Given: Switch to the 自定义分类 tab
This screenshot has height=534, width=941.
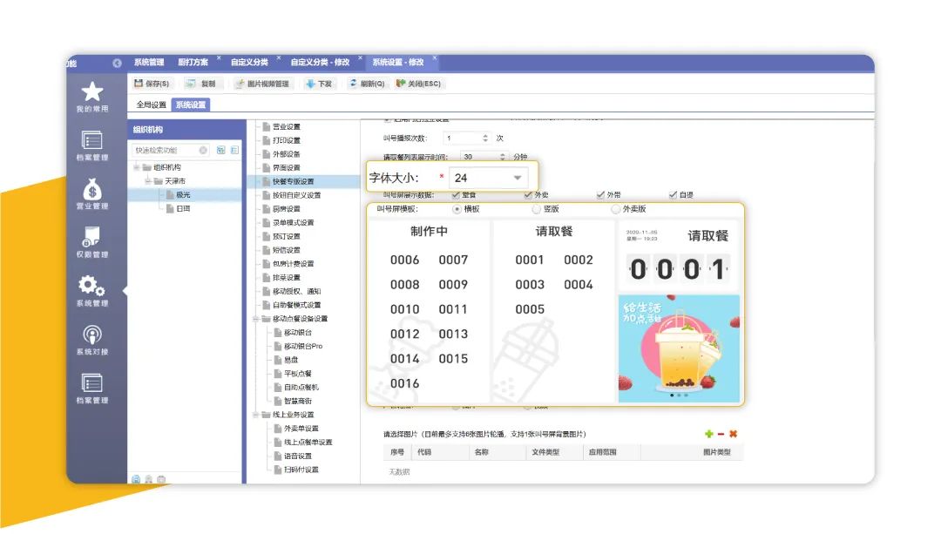Looking at the screenshot, I should [x=249, y=63].
